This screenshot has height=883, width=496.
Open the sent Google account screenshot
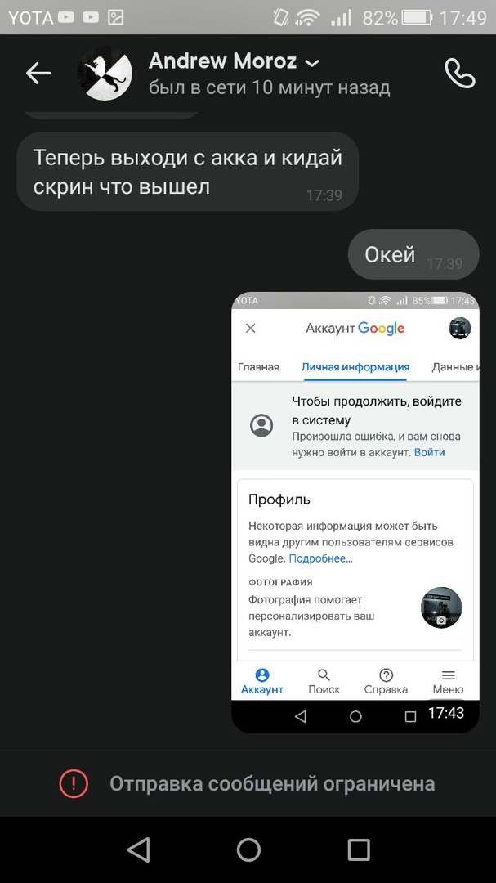coord(355,512)
